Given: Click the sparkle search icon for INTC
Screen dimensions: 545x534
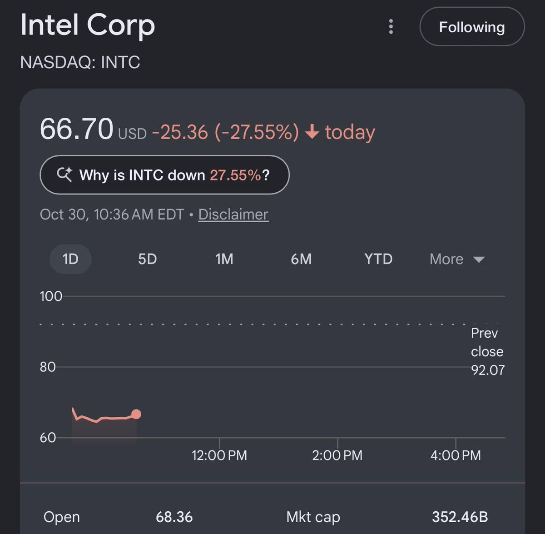Looking at the screenshot, I should (x=64, y=175).
